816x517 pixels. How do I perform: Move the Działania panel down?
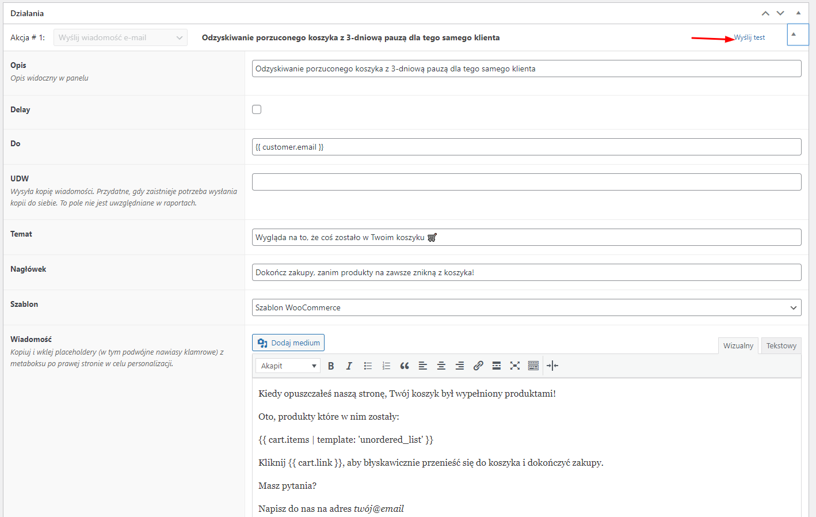point(780,13)
